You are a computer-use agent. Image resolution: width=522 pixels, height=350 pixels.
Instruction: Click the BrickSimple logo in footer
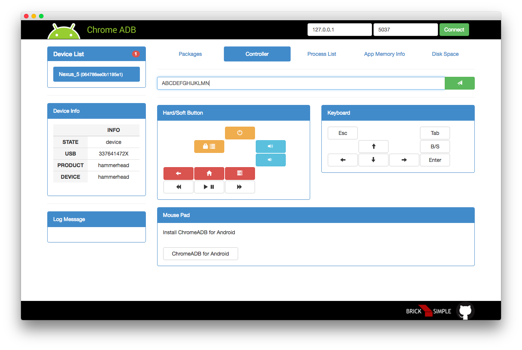(429, 311)
